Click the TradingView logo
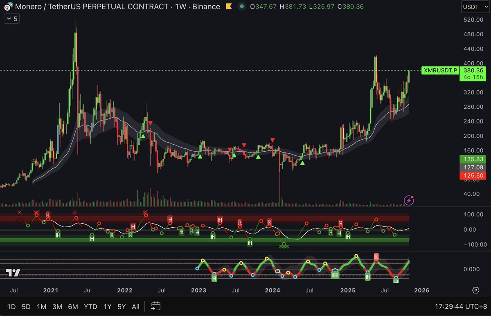 point(13,273)
